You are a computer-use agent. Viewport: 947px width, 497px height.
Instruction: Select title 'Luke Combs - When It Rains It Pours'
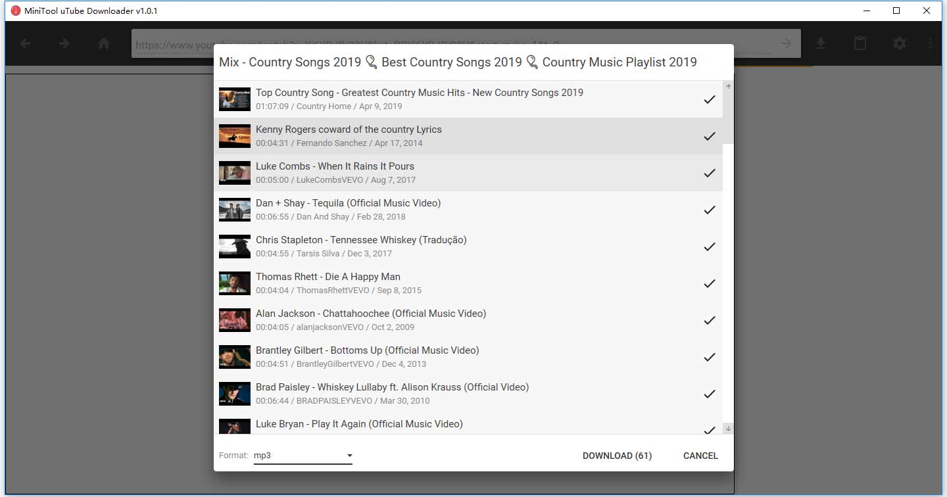pos(335,166)
